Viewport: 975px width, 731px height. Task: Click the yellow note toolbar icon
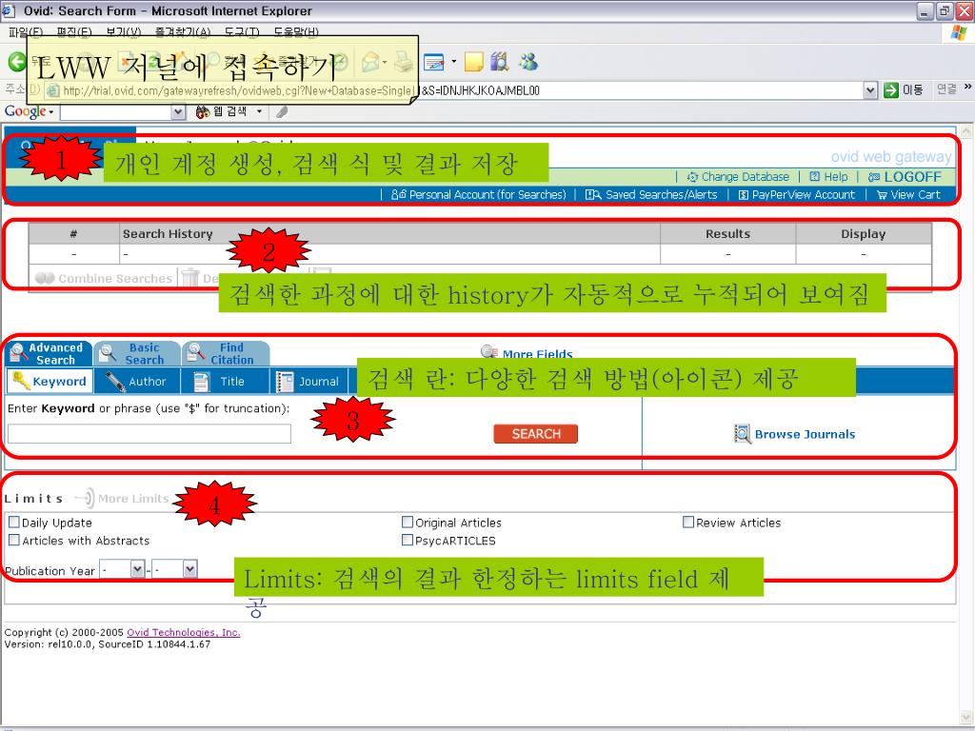pos(474,62)
